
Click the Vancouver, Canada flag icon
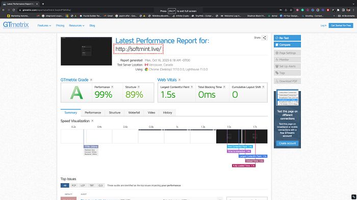click(146, 65)
